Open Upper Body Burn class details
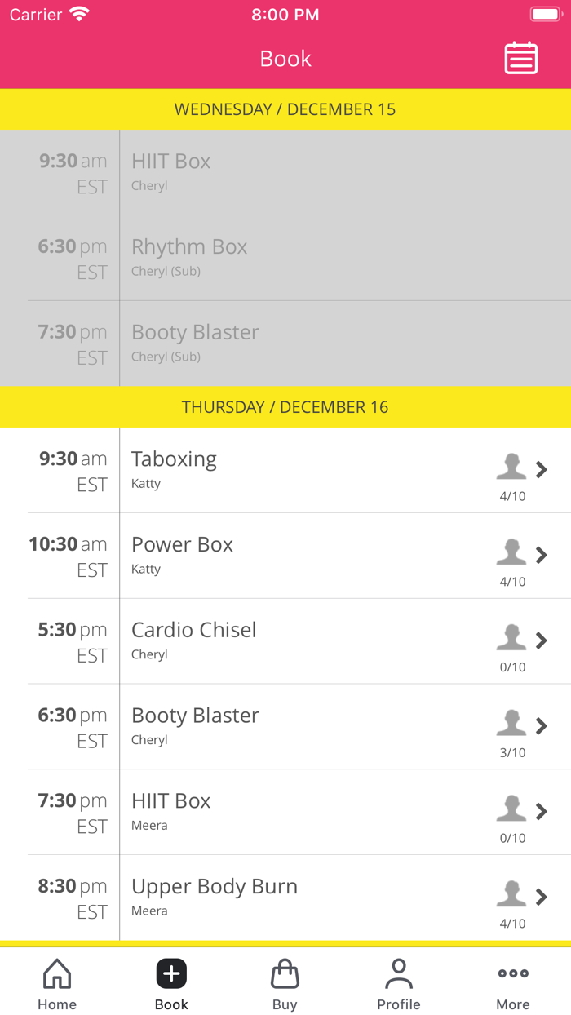This screenshot has height=1015, width=571. click(215, 887)
